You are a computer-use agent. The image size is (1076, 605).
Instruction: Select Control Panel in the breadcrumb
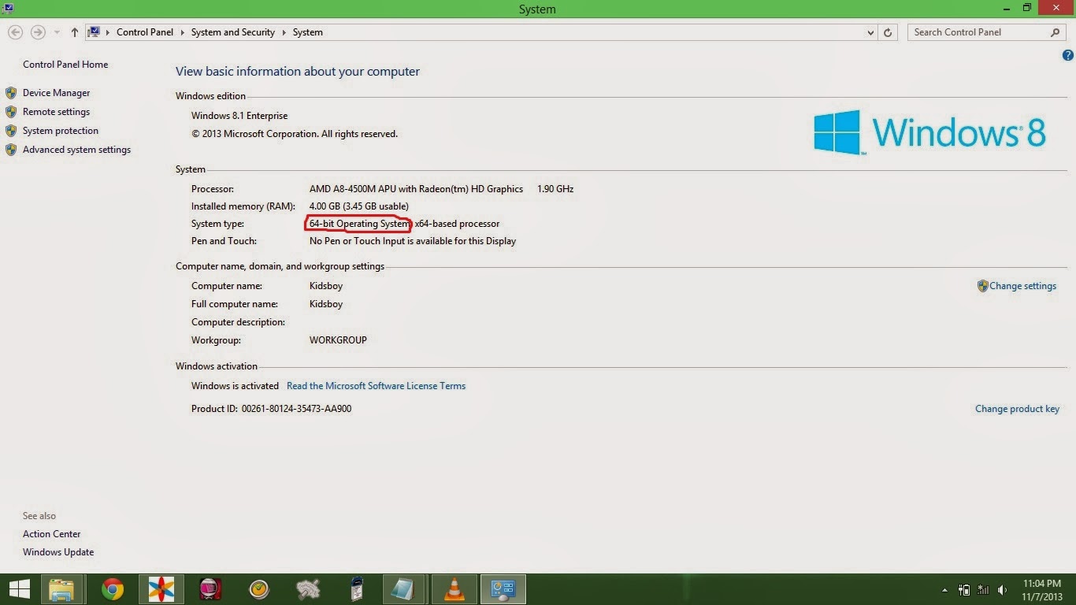tap(145, 32)
